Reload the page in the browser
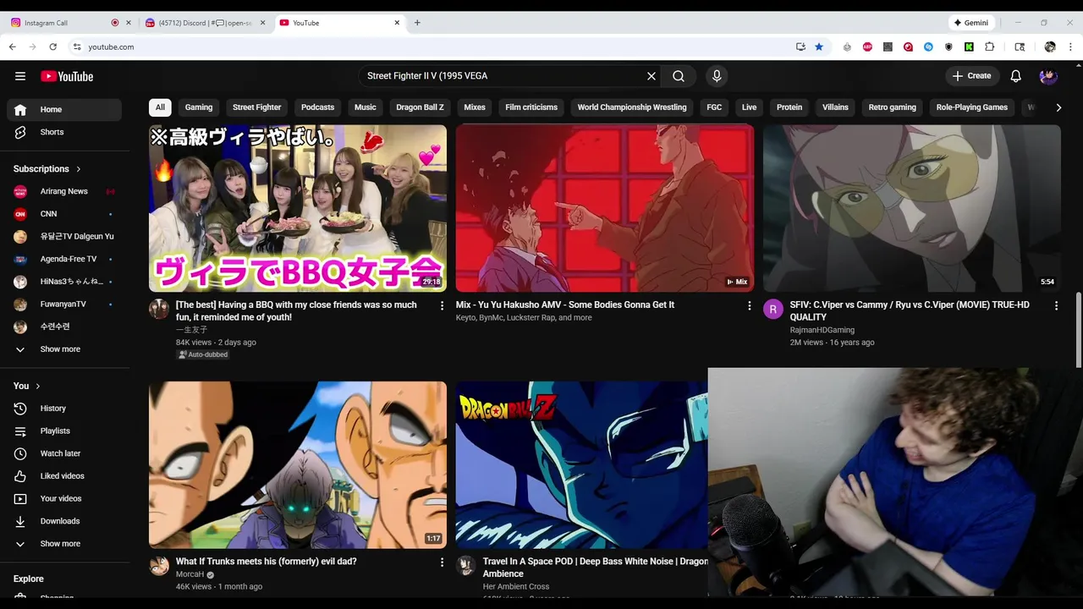Screen dimensions: 1083x609 click(52, 47)
